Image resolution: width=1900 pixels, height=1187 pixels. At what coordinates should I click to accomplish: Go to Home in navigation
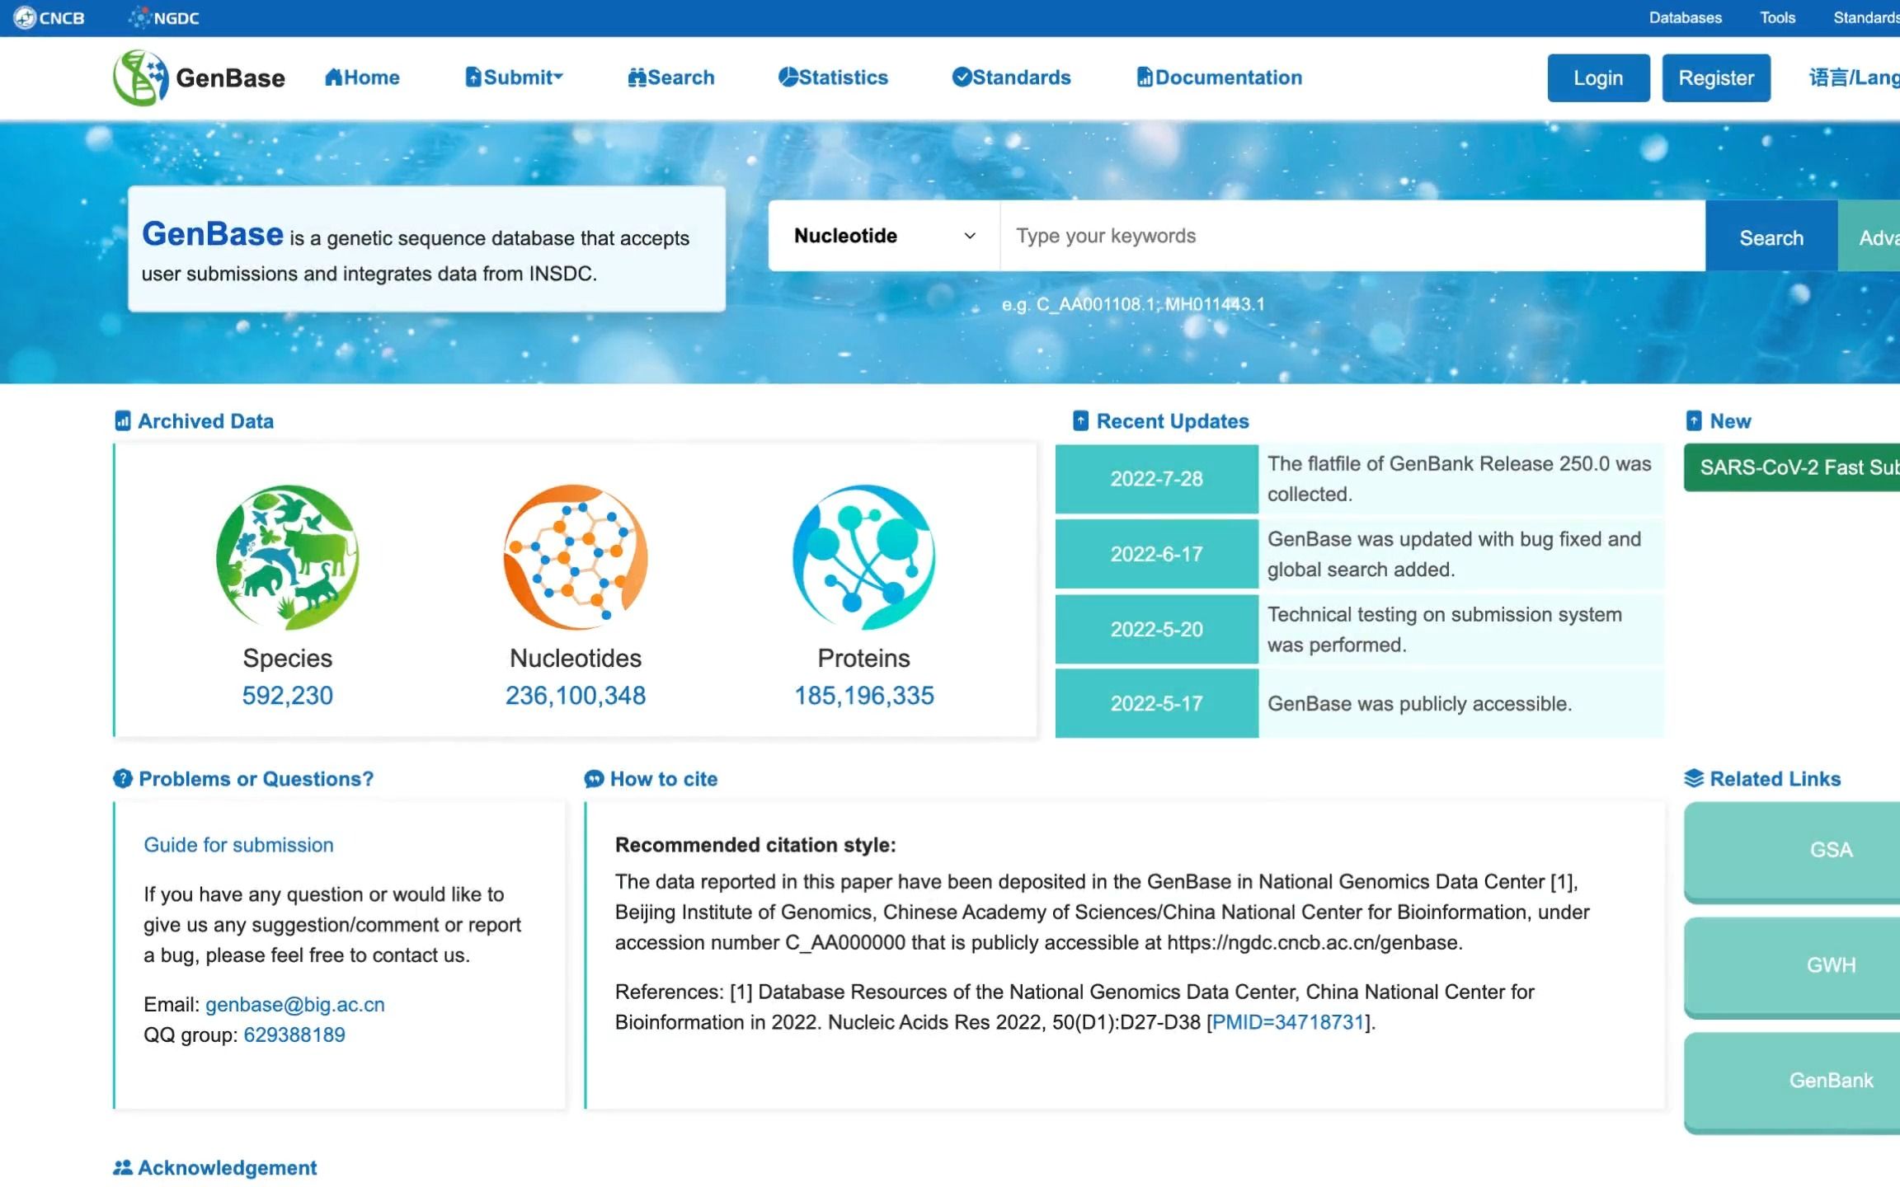coord(362,77)
